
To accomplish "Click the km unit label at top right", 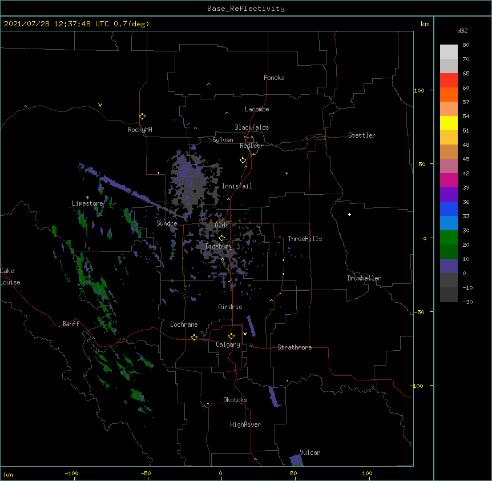I will pyautogui.click(x=425, y=24).
